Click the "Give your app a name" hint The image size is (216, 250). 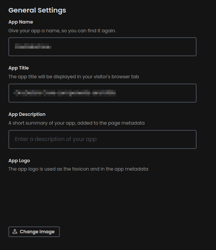(x=62, y=31)
